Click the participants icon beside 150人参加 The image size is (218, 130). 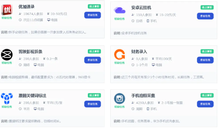[x=133, y=15]
